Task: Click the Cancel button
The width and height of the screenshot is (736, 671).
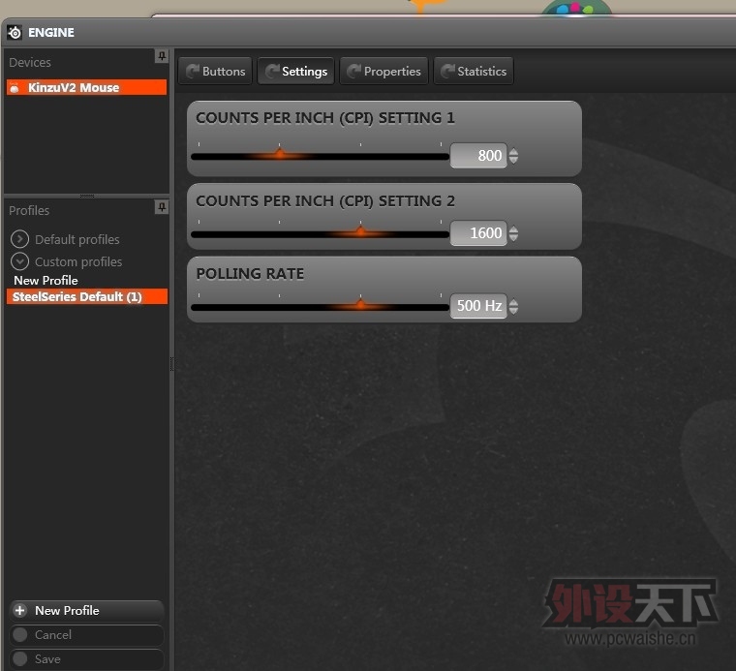Action: click(x=86, y=635)
